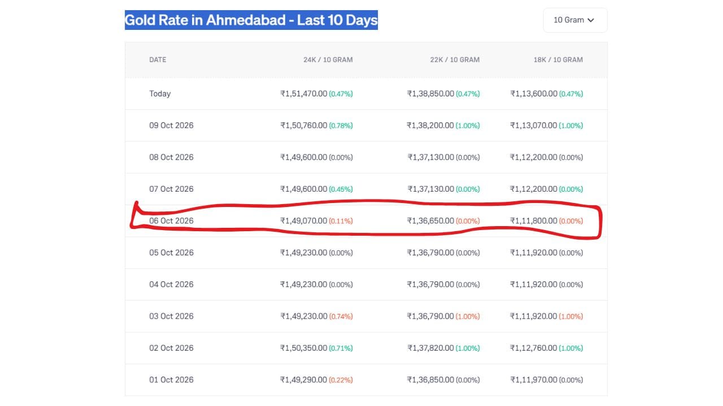Click the 22K price ₹1,38,200.00
This screenshot has width=723, height=406.
430,125
